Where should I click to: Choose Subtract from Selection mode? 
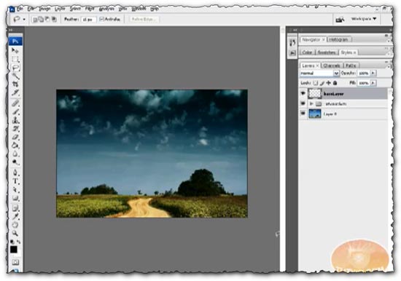pyautogui.click(x=47, y=20)
